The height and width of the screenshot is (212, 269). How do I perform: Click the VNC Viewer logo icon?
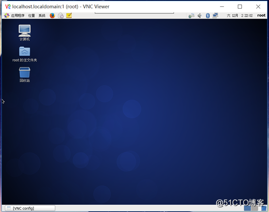coord(8,7)
